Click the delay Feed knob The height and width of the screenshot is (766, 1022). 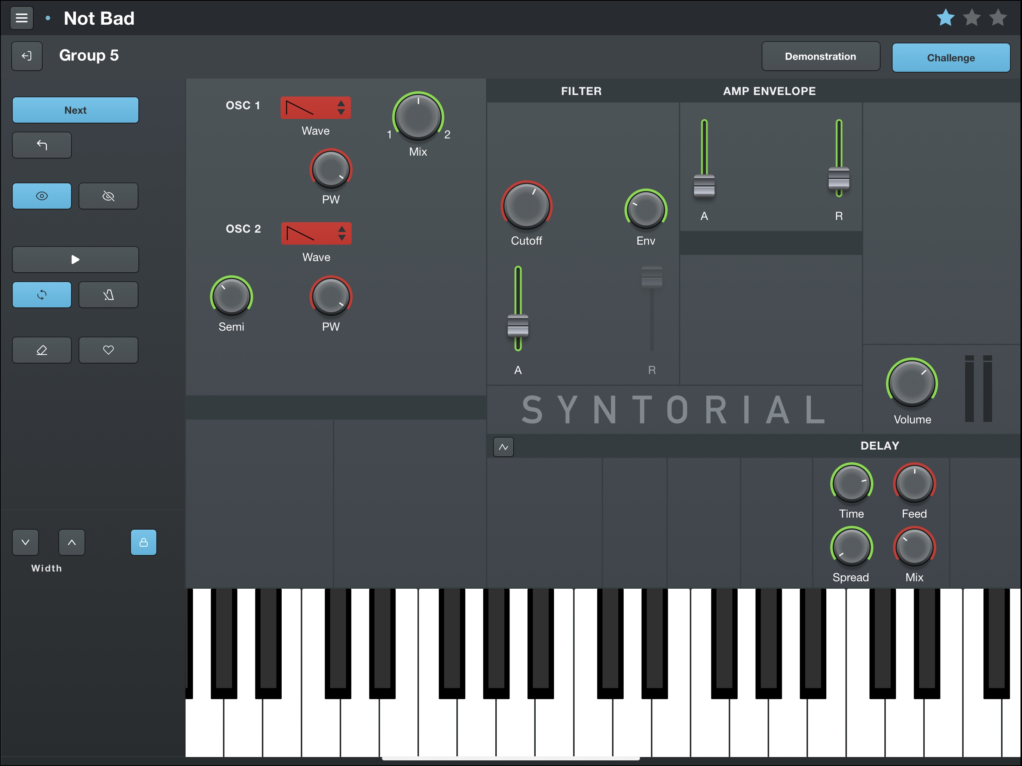[x=914, y=484]
